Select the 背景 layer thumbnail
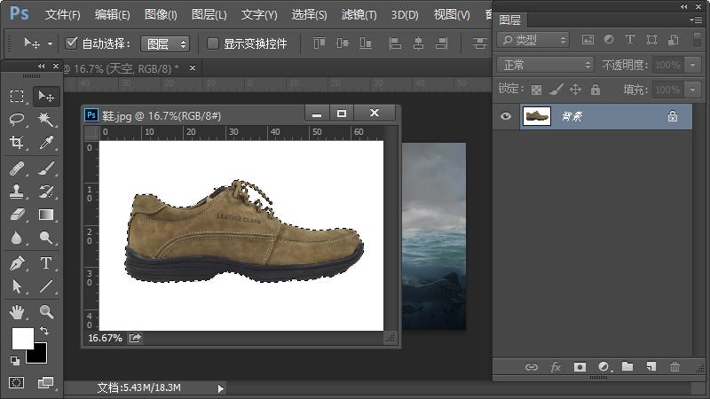710x399 pixels. (x=537, y=116)
